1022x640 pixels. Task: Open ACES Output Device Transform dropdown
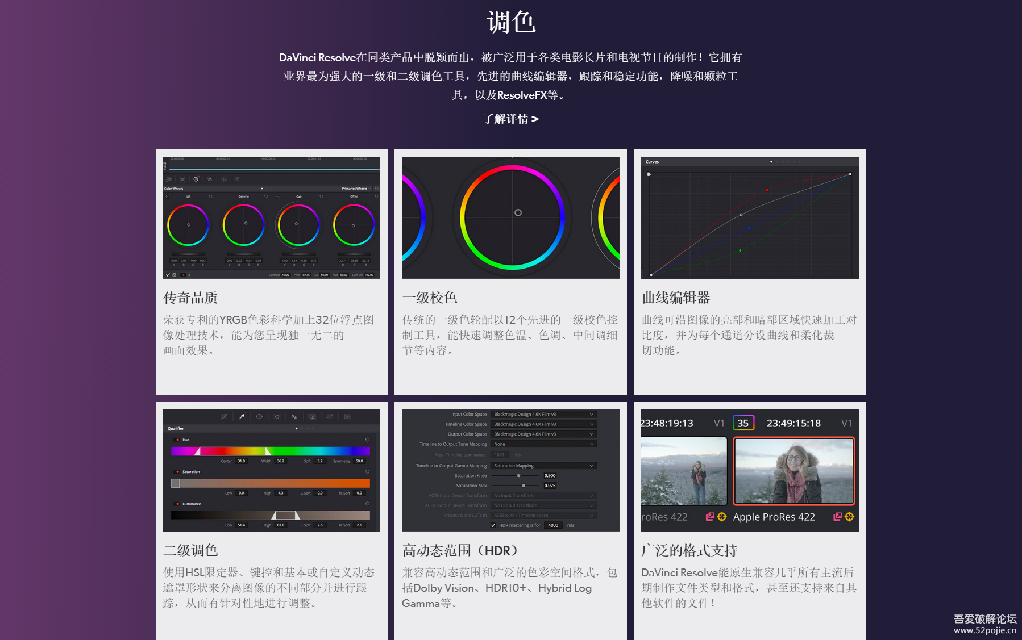coord(544,505)
